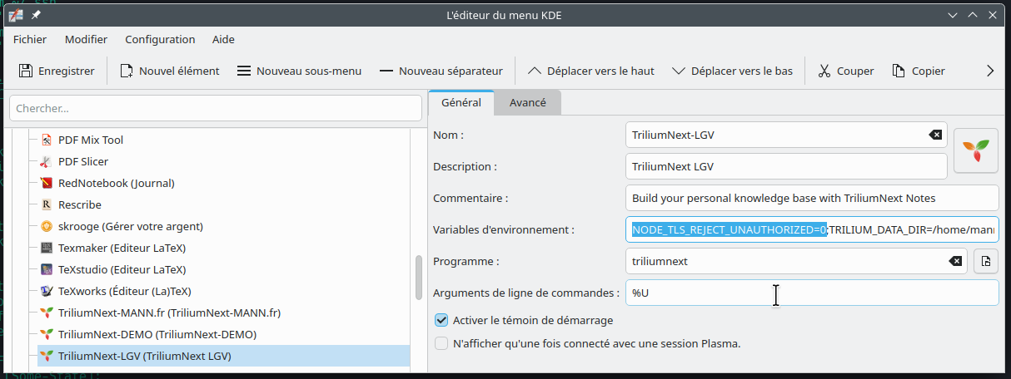Open the Aide menu
This screenshot has height=379, width=1011.
(223, 39)
